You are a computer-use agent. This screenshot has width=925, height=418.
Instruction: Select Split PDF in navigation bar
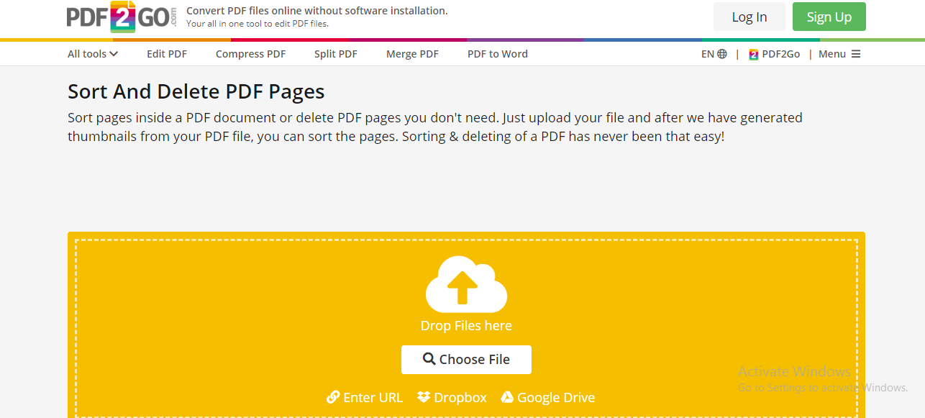coord(336,54)
